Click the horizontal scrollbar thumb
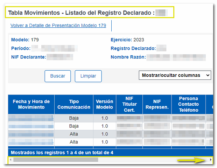Screen dimensions: 217x168 [x=55, y=160]
